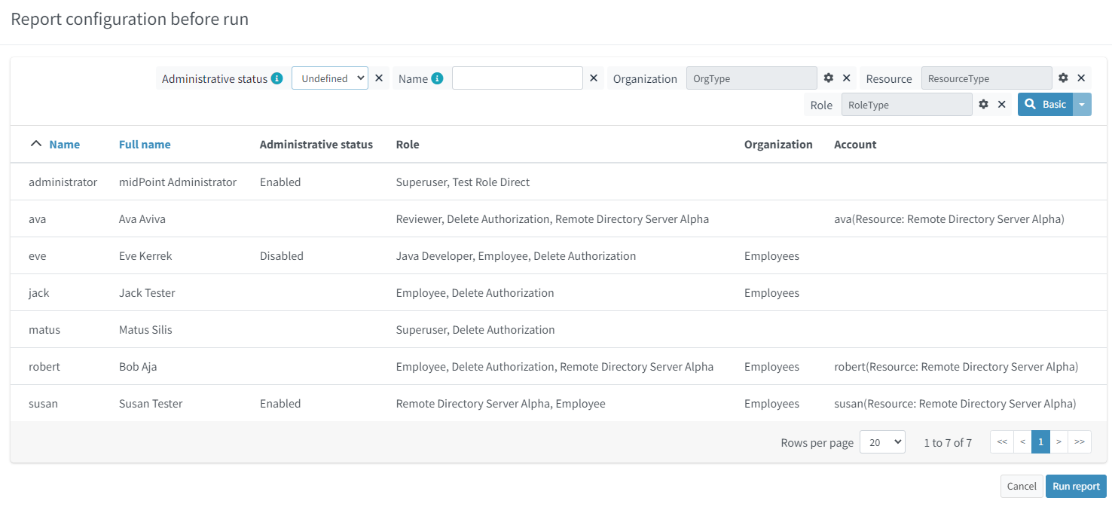Sort table by Name column
The height and width of the screenshot is (510, 1112).
click(x=64, y=145)
